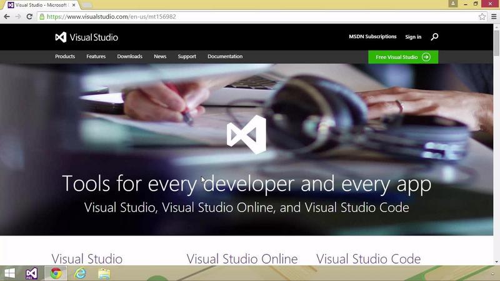Click the browser forward arrow
This screenshot has height=281, width=500.
pos(18,17)
